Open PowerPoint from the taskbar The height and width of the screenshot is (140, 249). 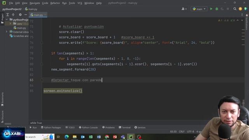point(115,136)
